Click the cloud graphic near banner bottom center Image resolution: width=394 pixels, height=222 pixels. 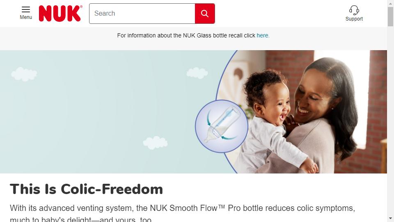[155, 143]
